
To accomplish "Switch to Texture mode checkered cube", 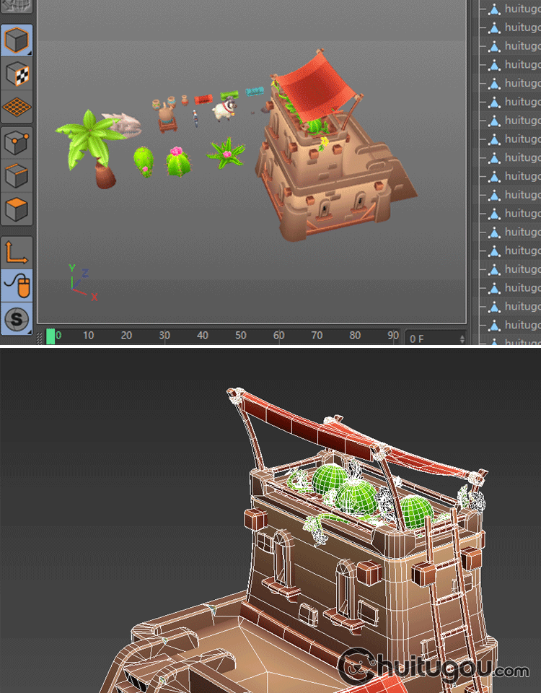I will point(17,74).
